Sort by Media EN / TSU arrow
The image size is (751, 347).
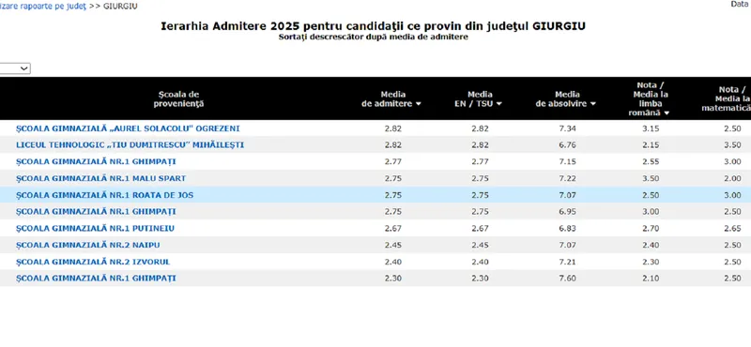pos(499,104)
